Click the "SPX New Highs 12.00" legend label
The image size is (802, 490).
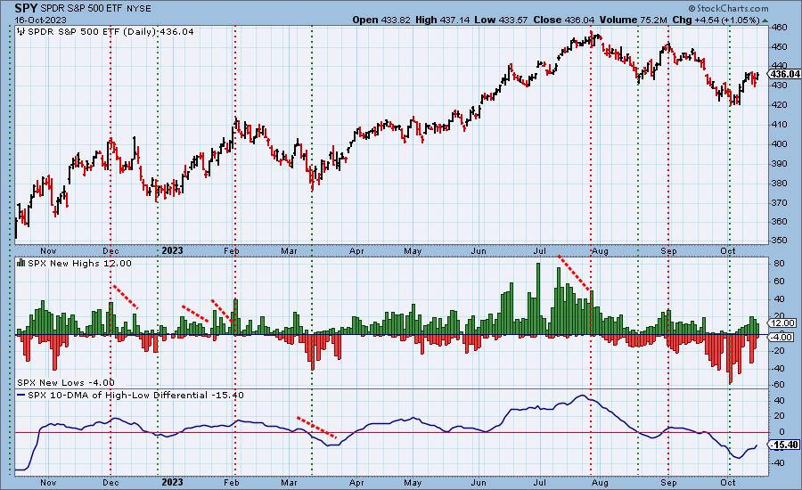(79, 264)
